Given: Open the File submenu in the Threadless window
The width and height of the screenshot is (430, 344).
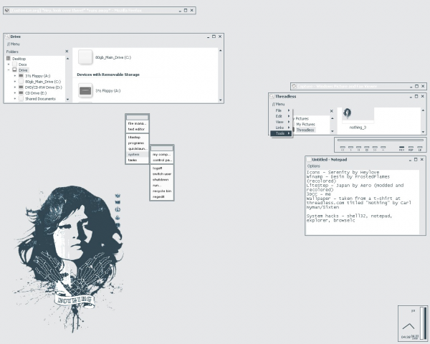Looking at the screenshot, I should [281, 110].
